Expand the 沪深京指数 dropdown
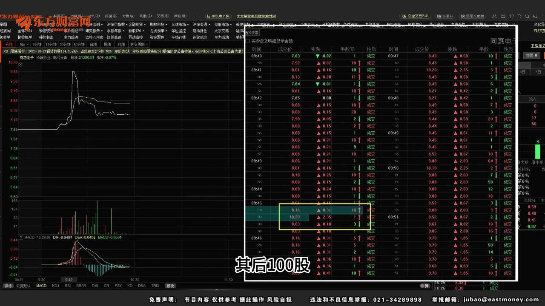Image resolution: width=545 pixels, height=306 pixels. point(117,25)
